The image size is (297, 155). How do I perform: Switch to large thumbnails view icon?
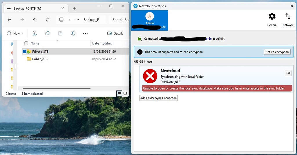[125, 94]
